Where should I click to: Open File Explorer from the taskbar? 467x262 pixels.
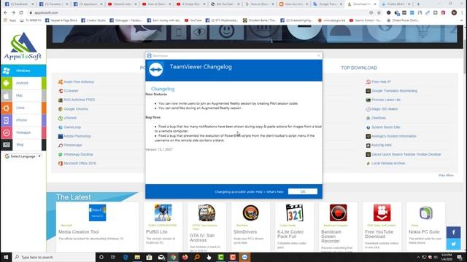(137, 257)
